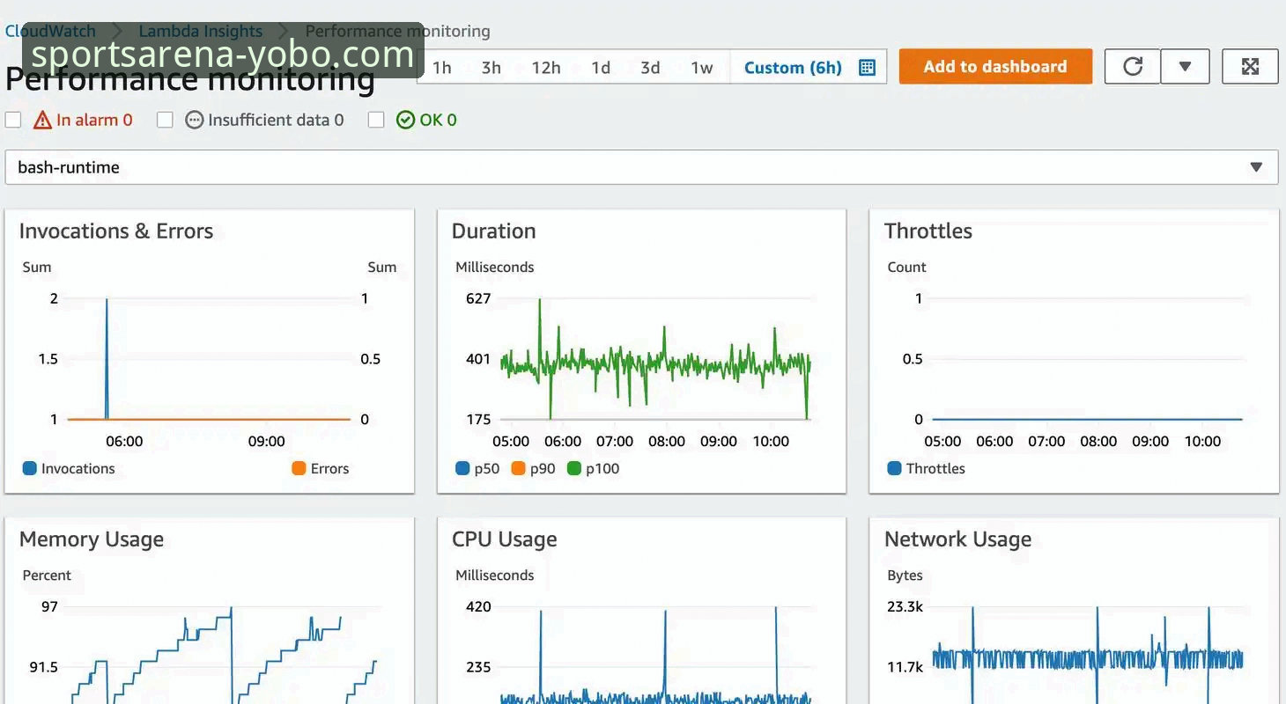
Task: Open Custom (6h) time range picker
Action: pyautogui.click(x=793, y=68)
